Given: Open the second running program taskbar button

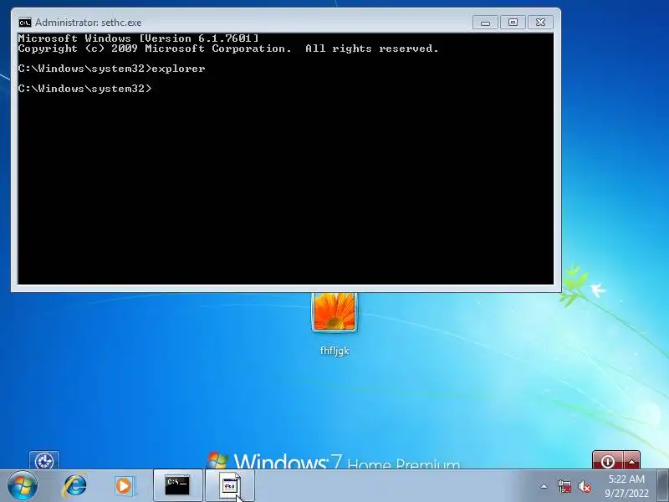Looking at the screenshot, I should (x=230, y=486).
